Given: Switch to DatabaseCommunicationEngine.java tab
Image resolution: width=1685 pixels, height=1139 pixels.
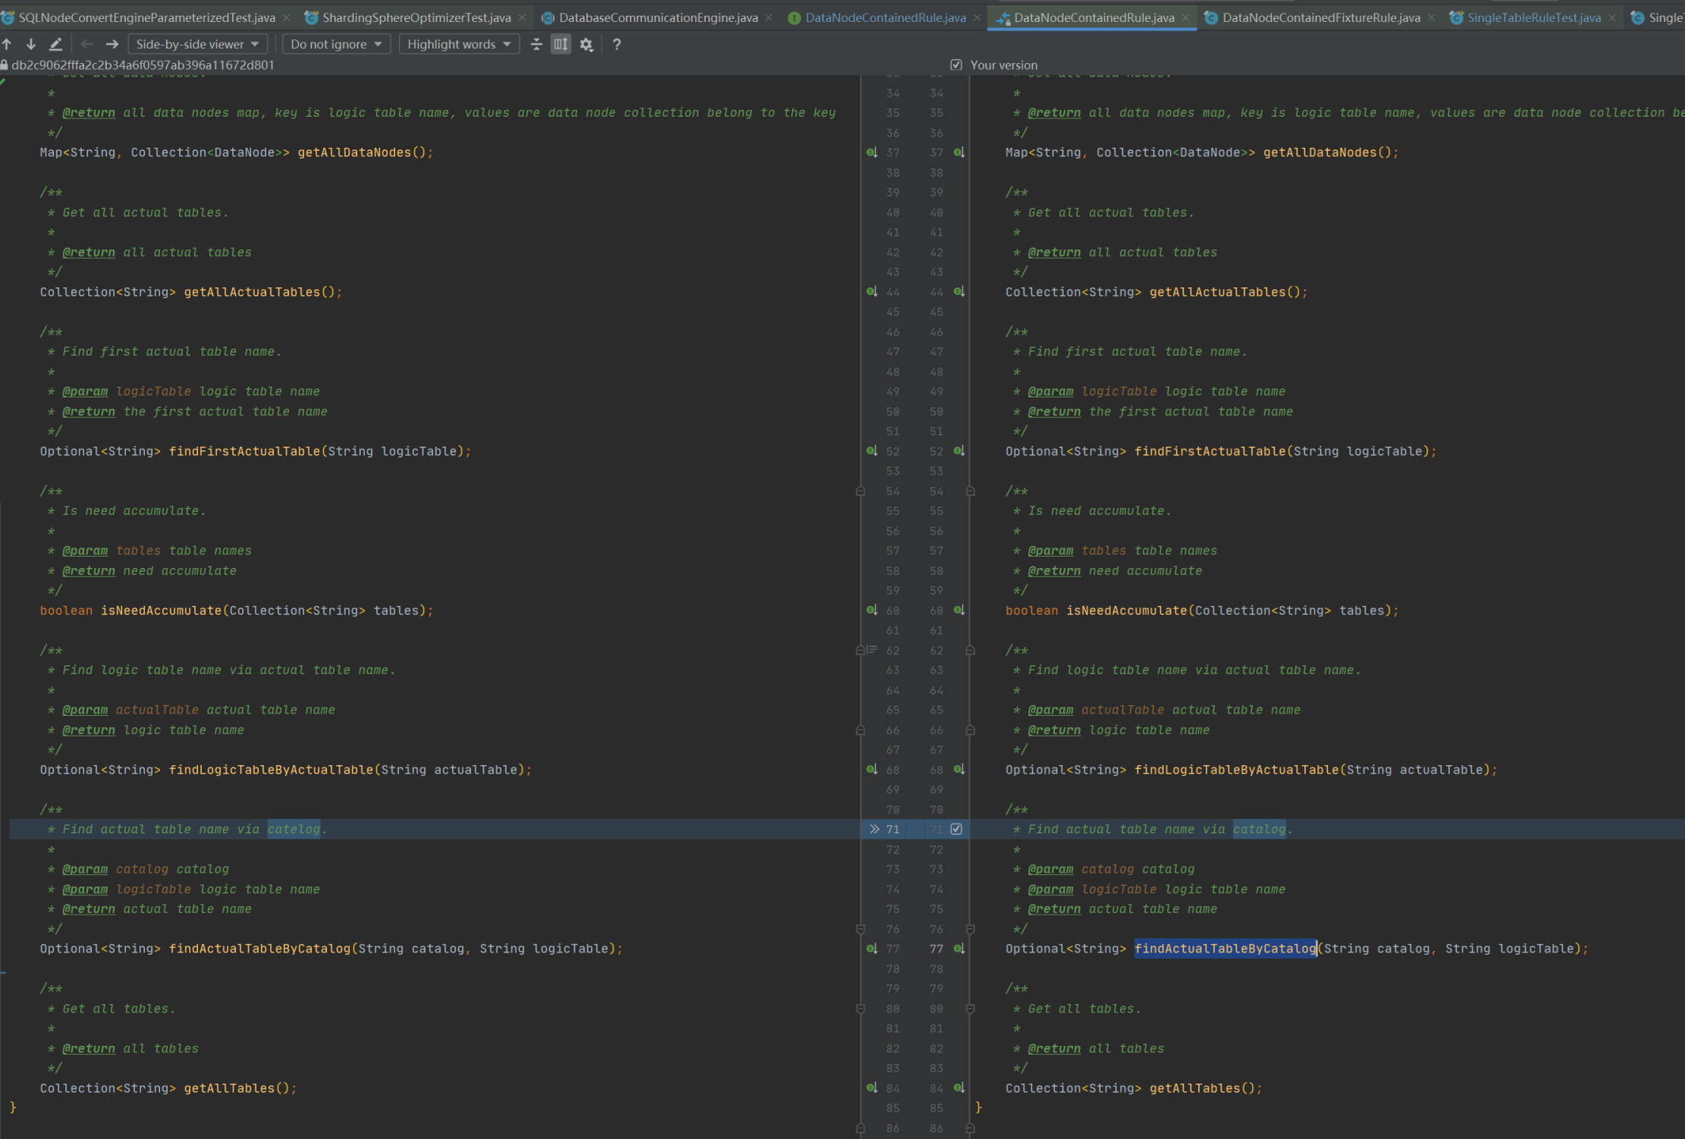Looking at the screenshot, I should pyautogui.click(x=657, y=17).
